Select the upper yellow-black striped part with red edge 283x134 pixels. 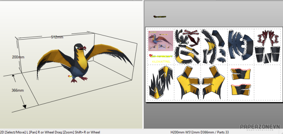tap(241, 74)
